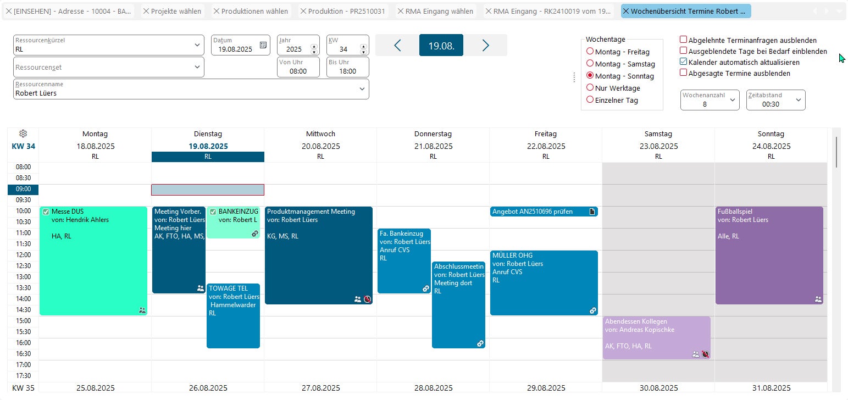Click the link icon on the BANKEINZUG appointment
Viewport: 848px width, 400px height.
(x=255, y=234)
